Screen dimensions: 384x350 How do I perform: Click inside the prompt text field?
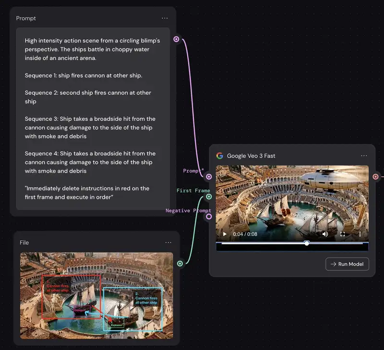click(93, 118)
